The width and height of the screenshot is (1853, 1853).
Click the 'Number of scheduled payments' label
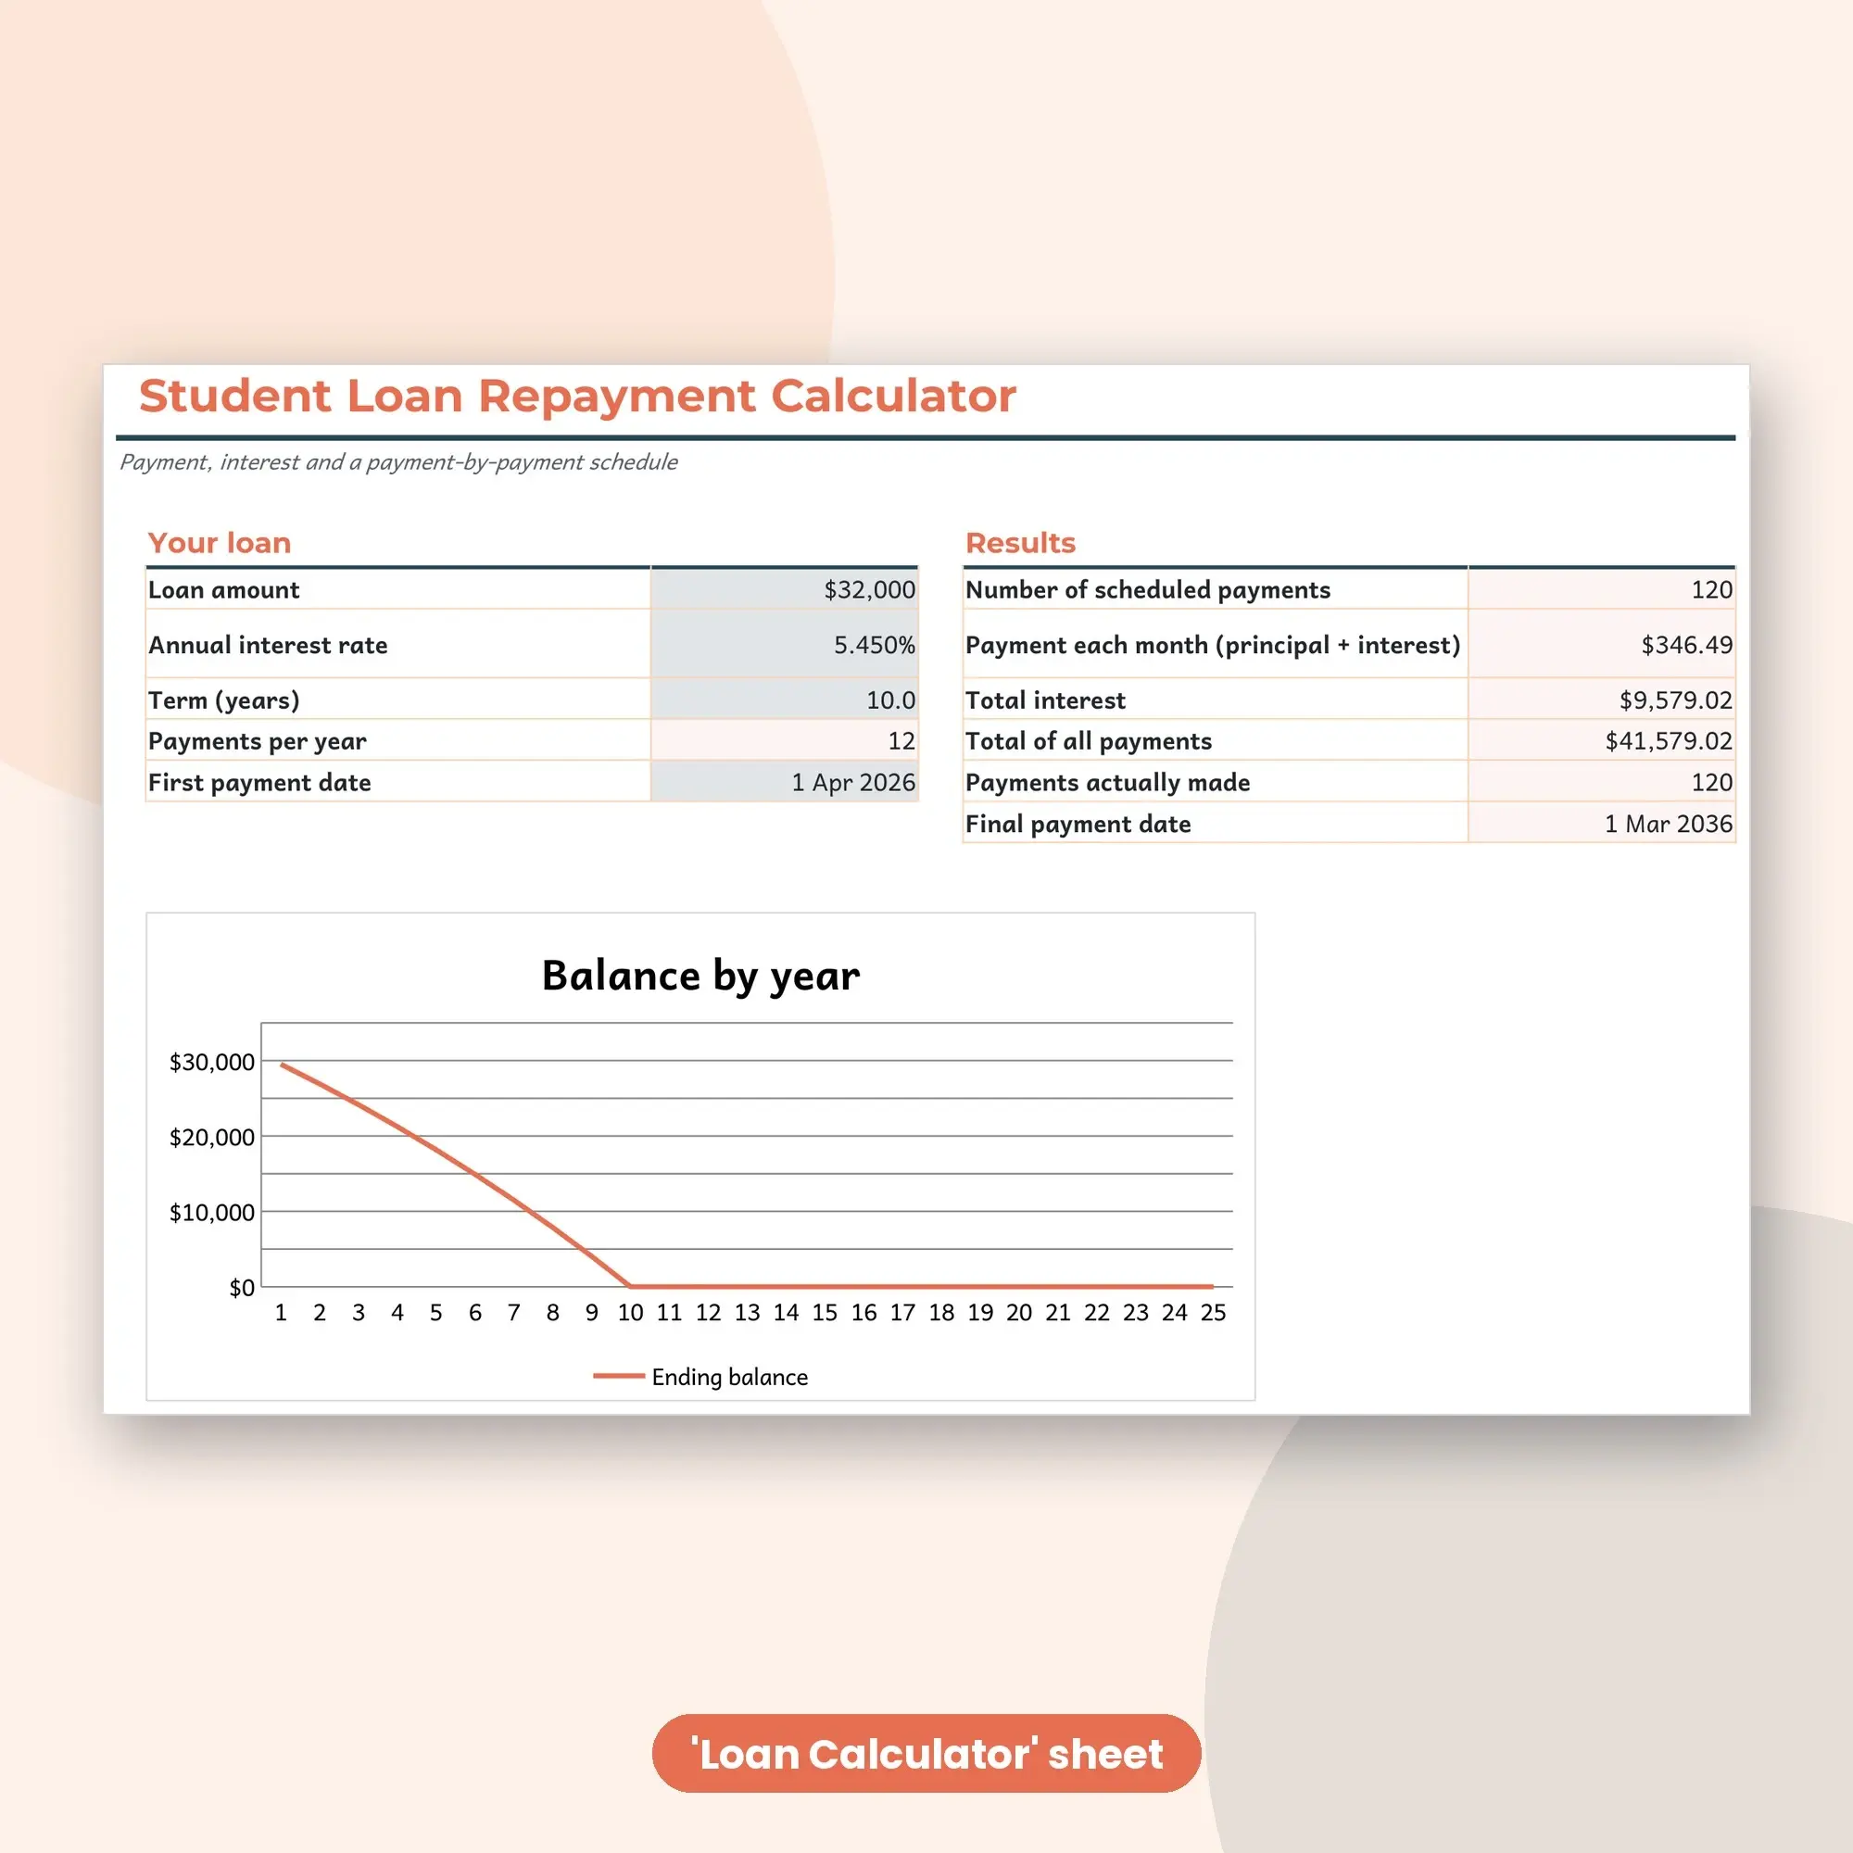pos(1147,590)
